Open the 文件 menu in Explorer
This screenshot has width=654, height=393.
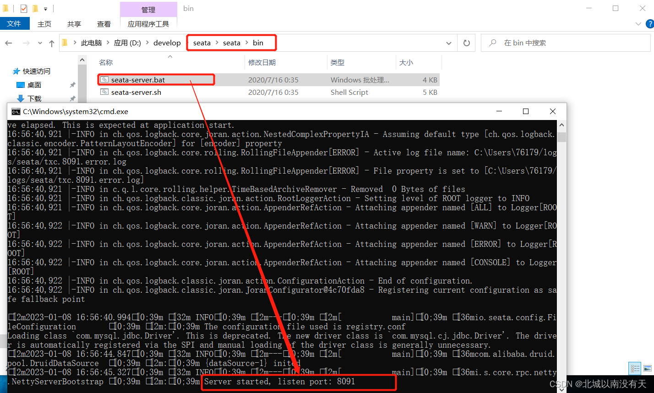[14, 24]
